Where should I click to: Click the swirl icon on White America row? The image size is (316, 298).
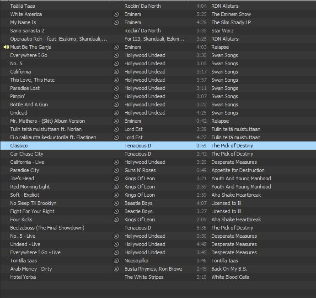(x=116, y=14)
